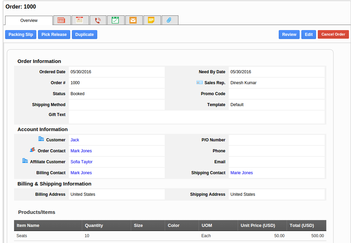Image resolution: width=351 pixels, height=243 pixels.
Task: Click the Quantity column header
Action: click(x=106, y=226)
